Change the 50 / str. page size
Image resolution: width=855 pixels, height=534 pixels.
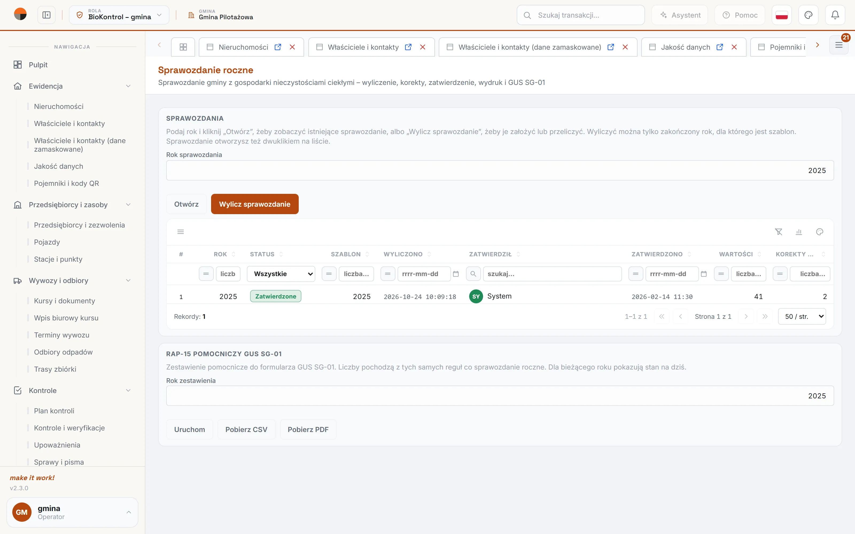[802, 316]
